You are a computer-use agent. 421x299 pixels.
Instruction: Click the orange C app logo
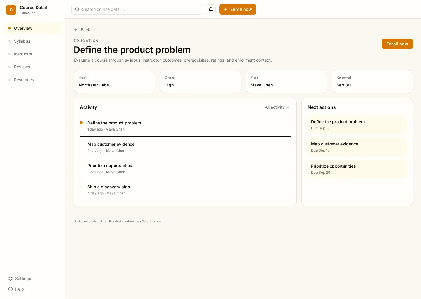(x=11, y=10)
